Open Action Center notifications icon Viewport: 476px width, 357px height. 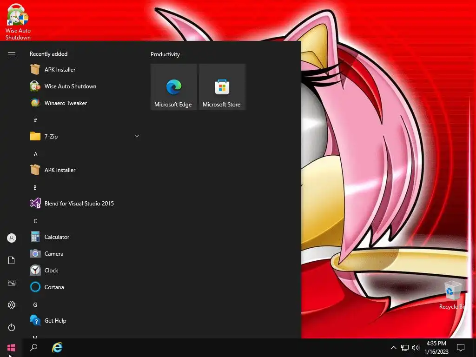pos(461,348)
